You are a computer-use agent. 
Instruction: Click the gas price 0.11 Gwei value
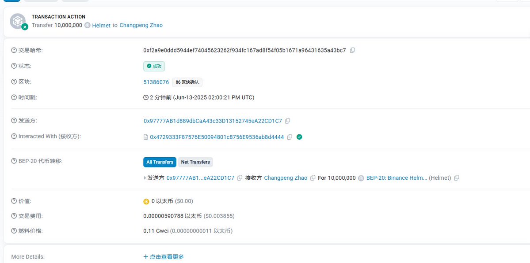point(156,231)
